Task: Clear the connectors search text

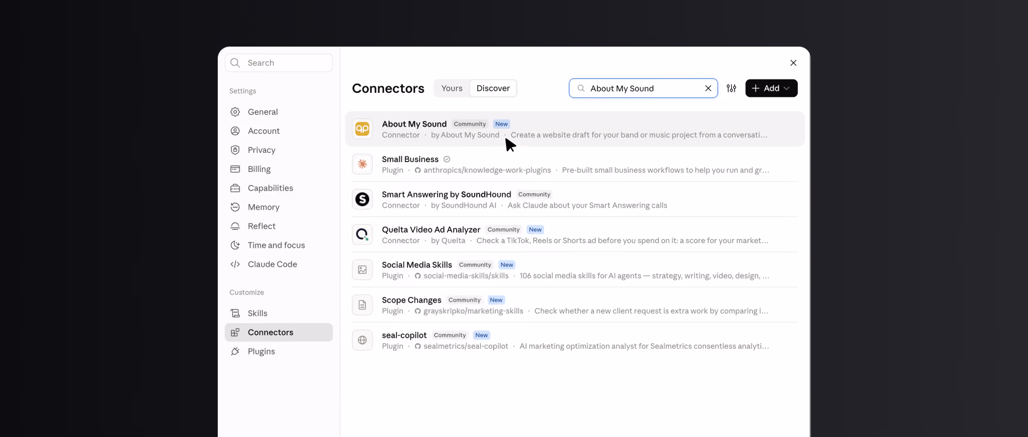Action: [708, 88]
